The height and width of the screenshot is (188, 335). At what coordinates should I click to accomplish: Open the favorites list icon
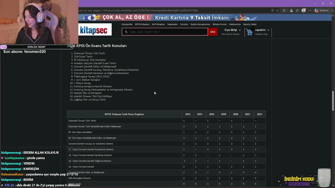(297, 10)
